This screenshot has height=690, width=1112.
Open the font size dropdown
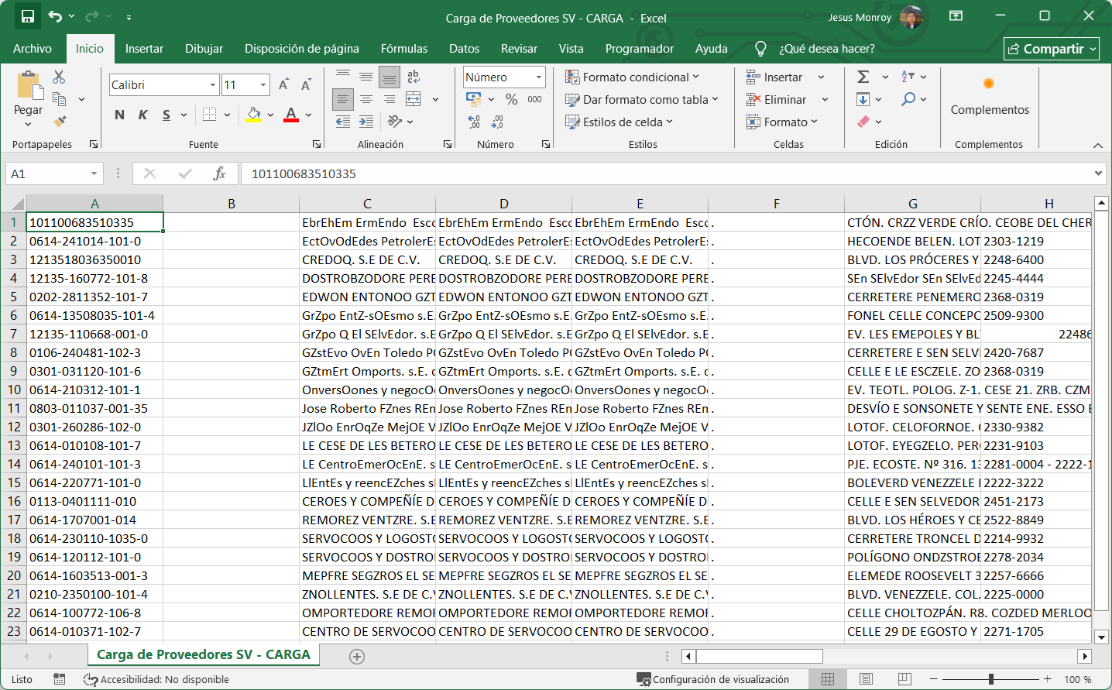[263, 84]
